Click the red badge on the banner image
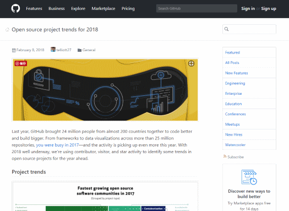The image size is (289, 211). pyautogui.click(x=21, y=63)
